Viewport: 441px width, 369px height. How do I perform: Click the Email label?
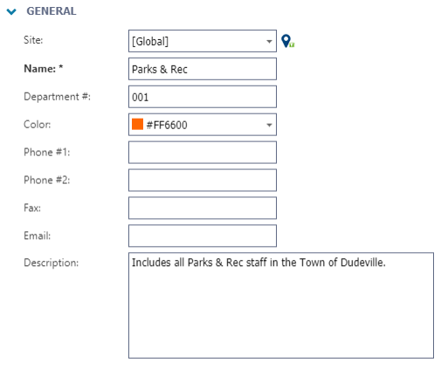click(37, 236)
